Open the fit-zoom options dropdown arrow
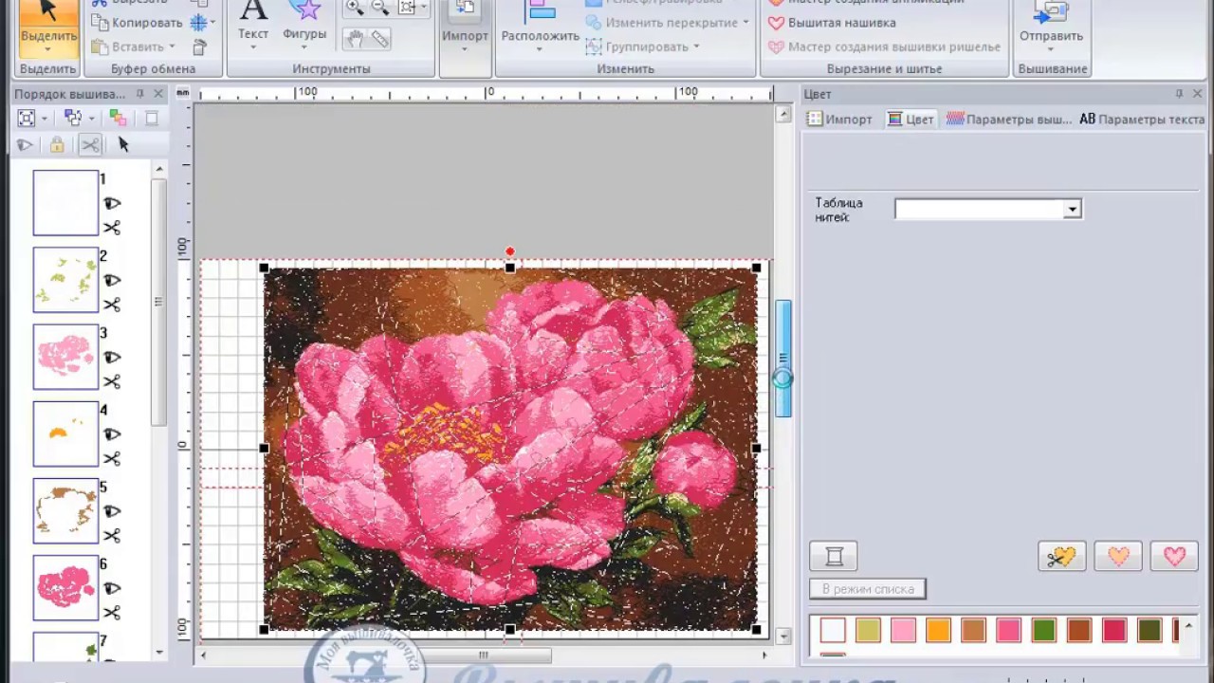 [424, 8]
